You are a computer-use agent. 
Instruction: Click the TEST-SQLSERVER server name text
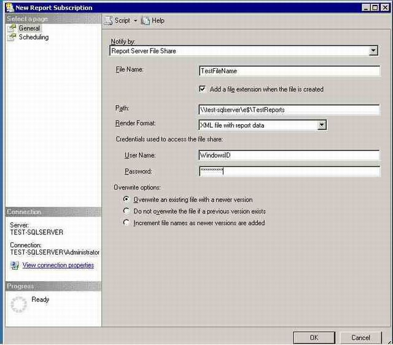[37, 232]
